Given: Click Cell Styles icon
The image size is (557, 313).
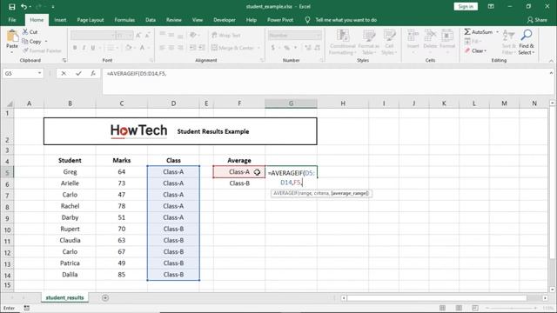Looking at the screenshot, I should click(x=389, y=37).
